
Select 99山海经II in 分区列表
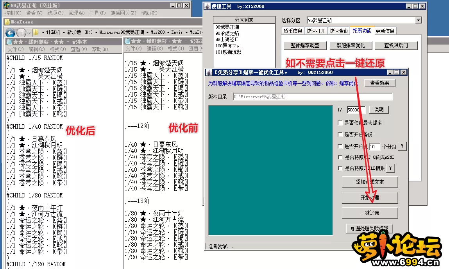pos(227,39)
